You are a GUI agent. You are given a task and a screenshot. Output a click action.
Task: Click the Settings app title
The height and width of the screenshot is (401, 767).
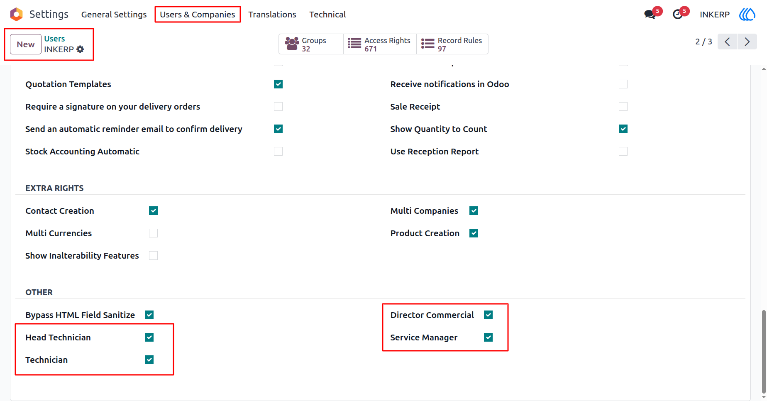[x=49, y=15]
